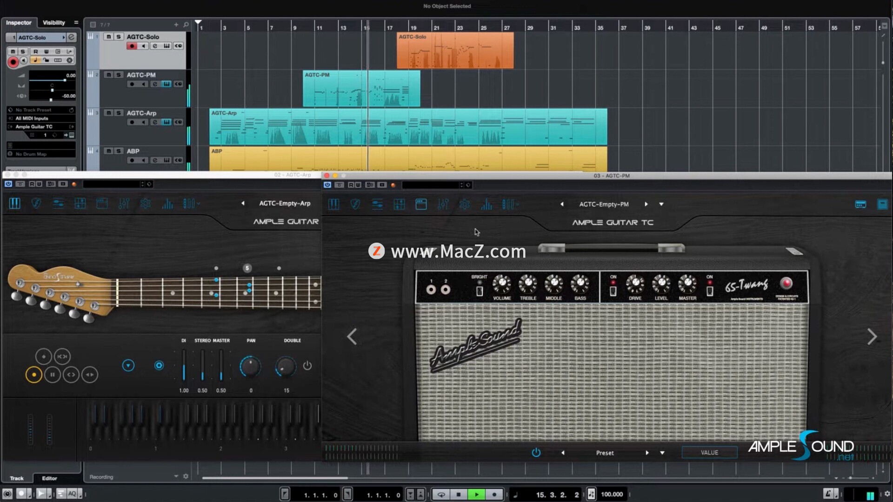Toggle Double power button in AGTC-Arp plugin
The image size is (893, 502).
point(307,365)
